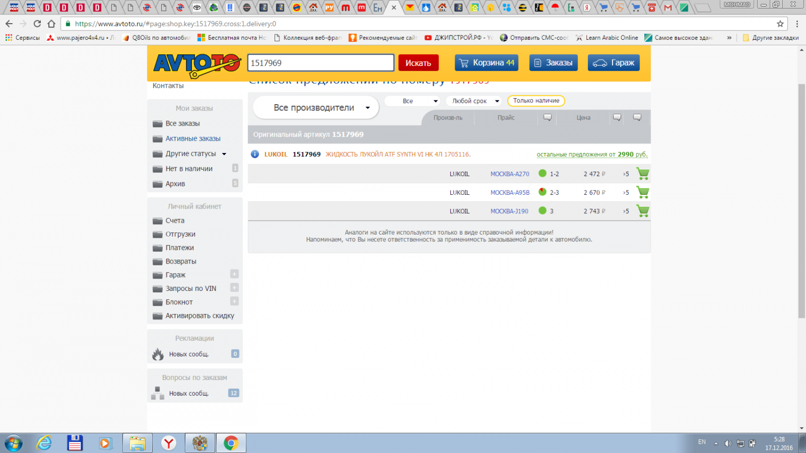This screenshot has height=453, width=806.
Task: Open Нет в наличии orders
Action: point(189,169)
